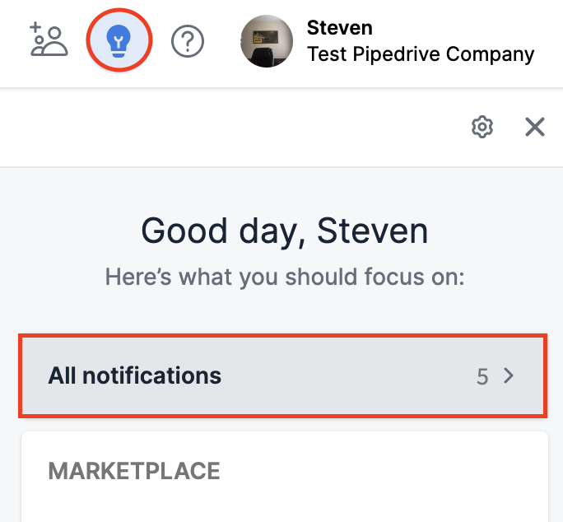Click the plus sign on invite icon
Screen dimensions: 563x522
tap(35, 26)
